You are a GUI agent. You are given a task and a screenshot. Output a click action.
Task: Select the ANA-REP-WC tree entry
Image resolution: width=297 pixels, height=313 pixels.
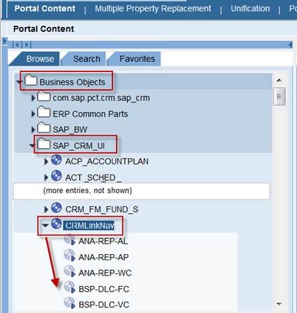pyautogui.click(x=105, y=273)
